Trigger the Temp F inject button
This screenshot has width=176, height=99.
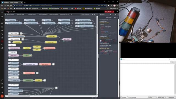[43, 20]
